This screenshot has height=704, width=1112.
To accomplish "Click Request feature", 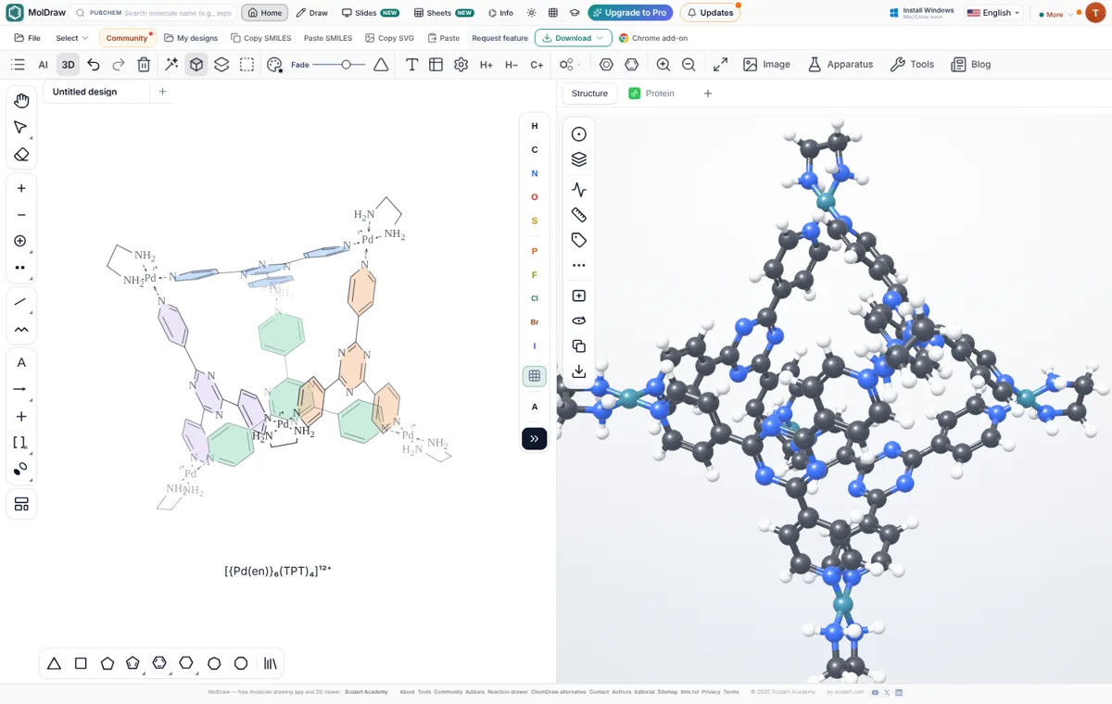I will [499, 38].
